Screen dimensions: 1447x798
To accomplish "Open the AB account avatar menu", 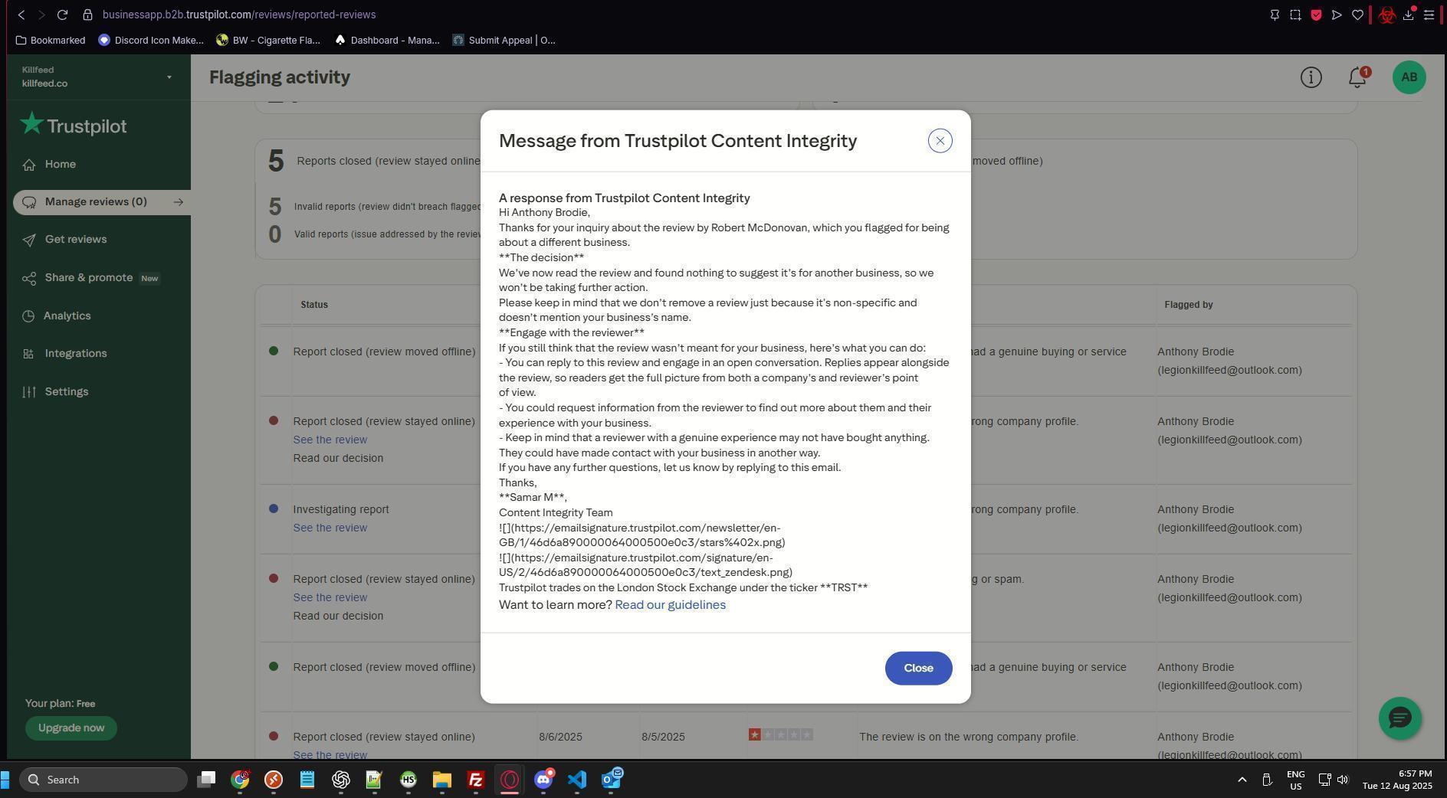I will click(x=1409, y=77).
